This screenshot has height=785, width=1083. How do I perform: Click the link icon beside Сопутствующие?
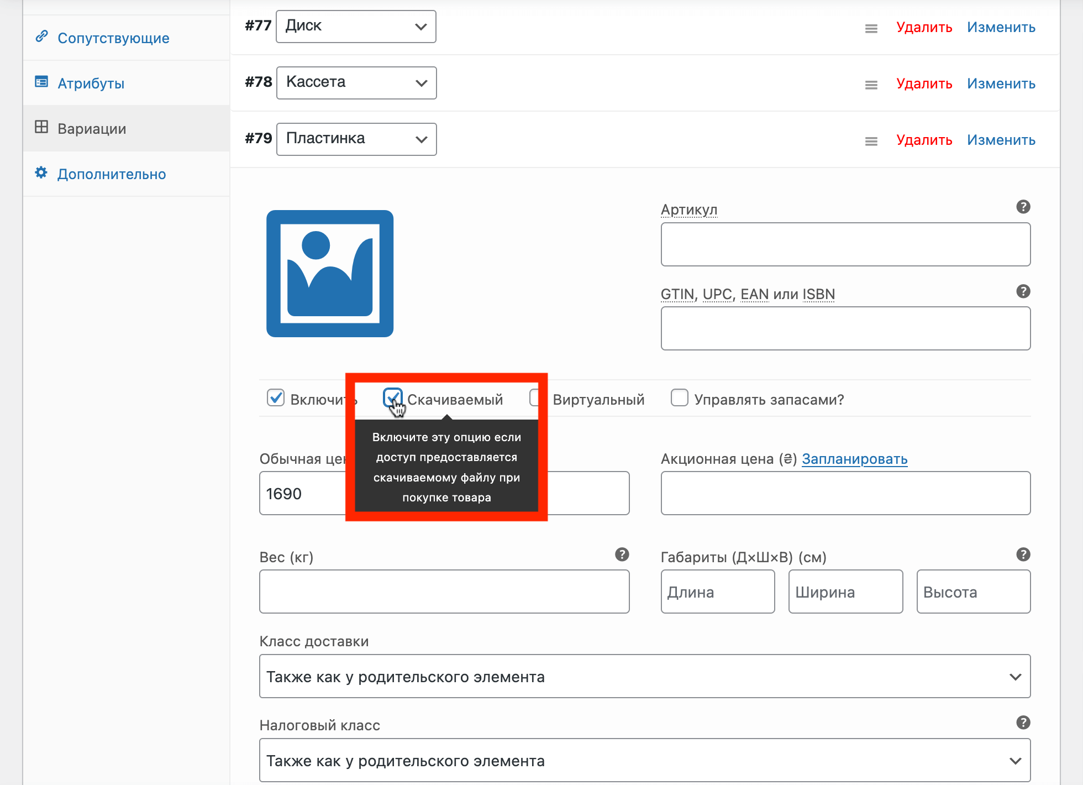click(41, 36)
